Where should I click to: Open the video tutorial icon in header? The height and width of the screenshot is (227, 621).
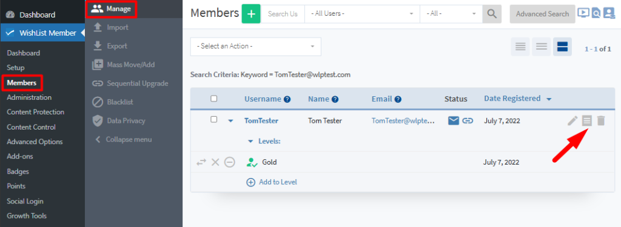(x=583, y=13)
